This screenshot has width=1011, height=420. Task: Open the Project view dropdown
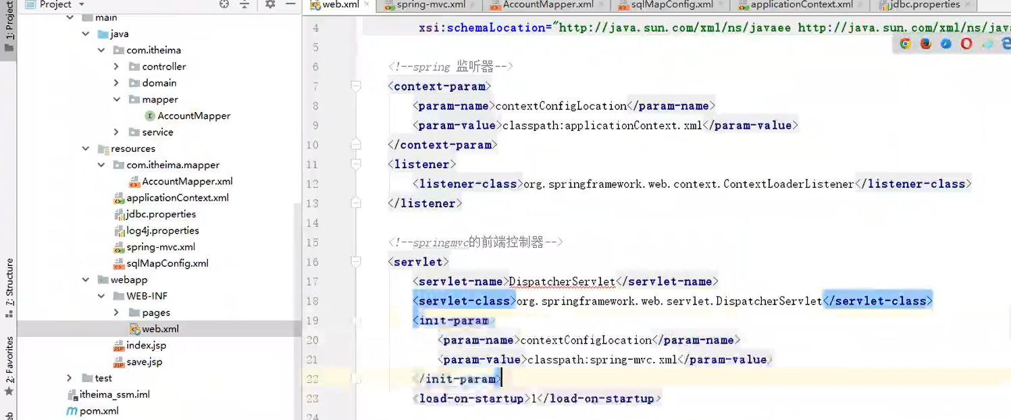coord(82,5)
